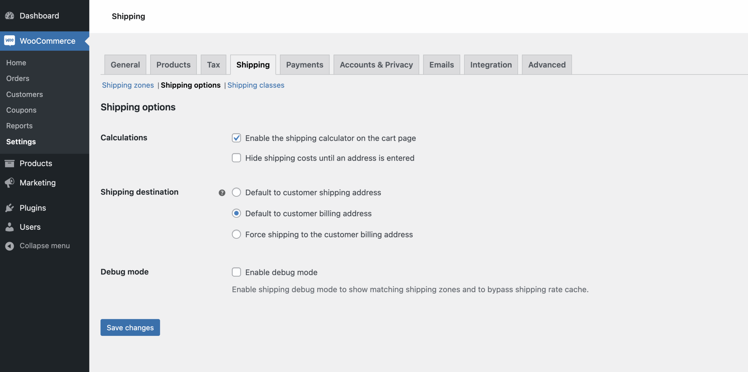748x372 pixels.
Task: Click the Plugins plug icon
Action: pyautogui.click(x=10, y=208)
